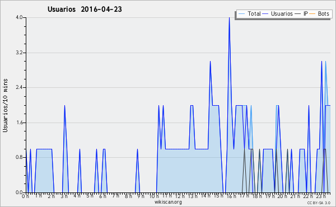Image resolution: width=336 pixels, height=207 pixels.
Task: Select the 'Total' legend label
Action: (x=254, y=13)
